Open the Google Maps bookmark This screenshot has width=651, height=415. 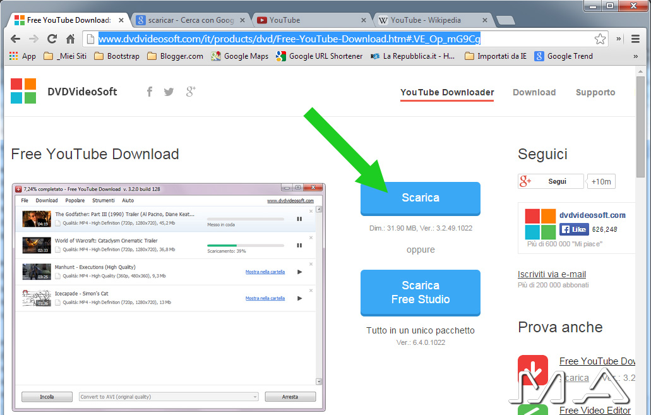239,56
